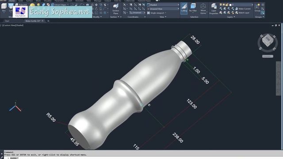Screen dimensions: 283x159
Task: Click W on the ViewCube compass
Action: [261, 36]
